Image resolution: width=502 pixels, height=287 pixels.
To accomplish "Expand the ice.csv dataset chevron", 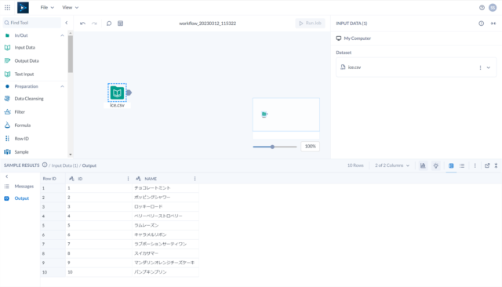I will (x=489, y=67).
